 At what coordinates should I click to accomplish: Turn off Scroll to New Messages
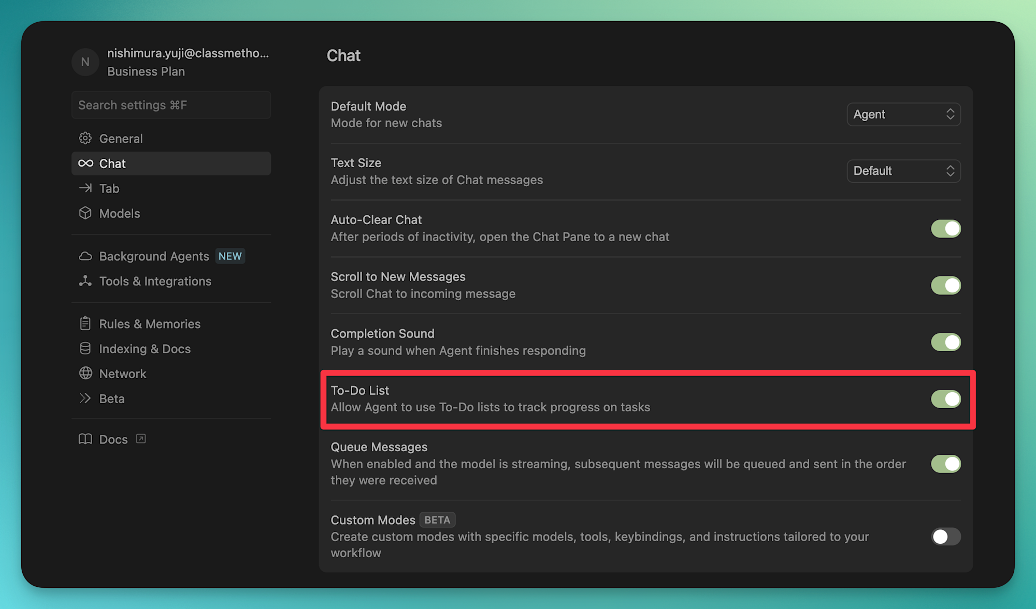(946, 285)
